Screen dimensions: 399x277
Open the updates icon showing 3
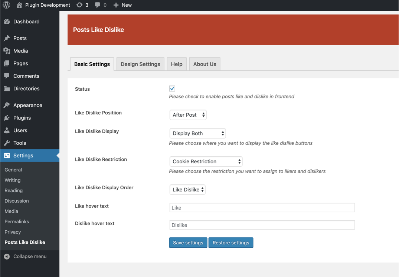79,5
